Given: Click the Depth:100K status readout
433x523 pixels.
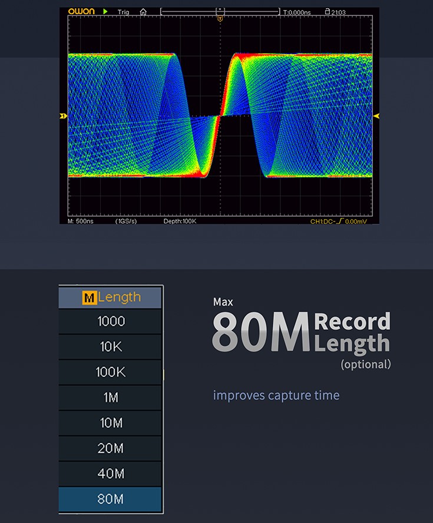Looking at the screenshot, I should 180,221.
